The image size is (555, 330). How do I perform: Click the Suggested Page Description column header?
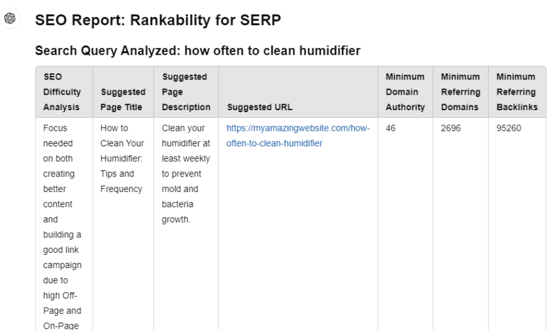coord(186,92)
